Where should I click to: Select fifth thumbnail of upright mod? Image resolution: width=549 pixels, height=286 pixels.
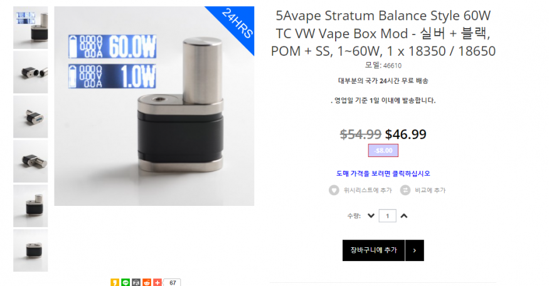click(x=31, y=206)
